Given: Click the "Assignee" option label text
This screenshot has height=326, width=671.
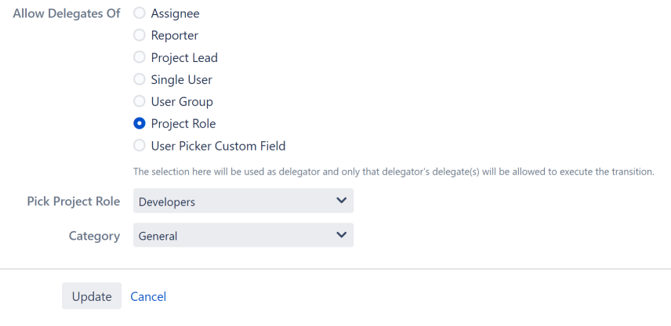Looking at the screenshot, I should 176,13.
